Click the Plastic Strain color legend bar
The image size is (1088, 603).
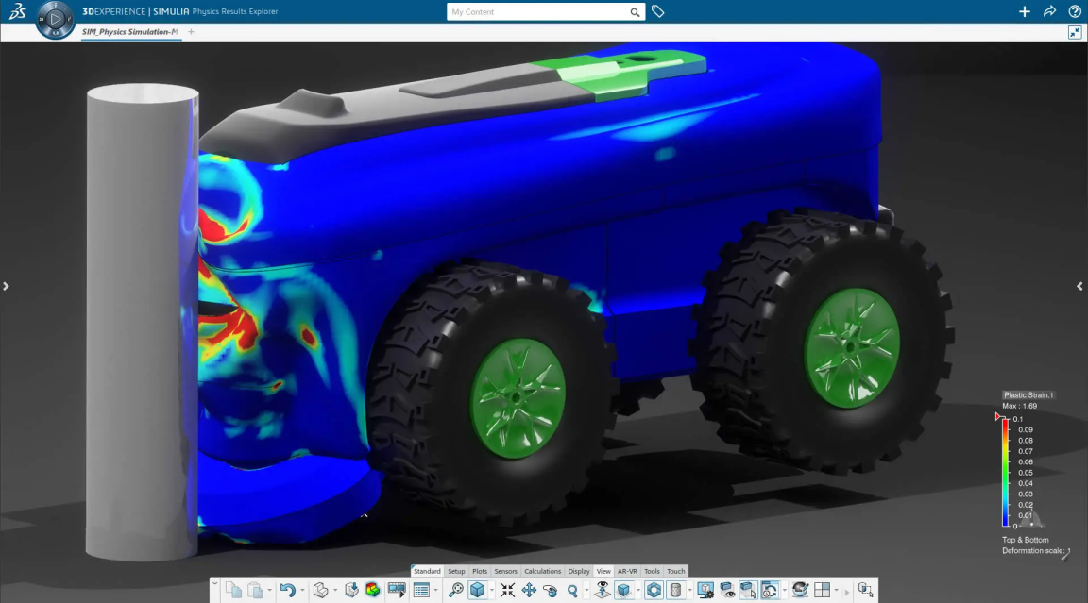click(x=1006, y=472)
